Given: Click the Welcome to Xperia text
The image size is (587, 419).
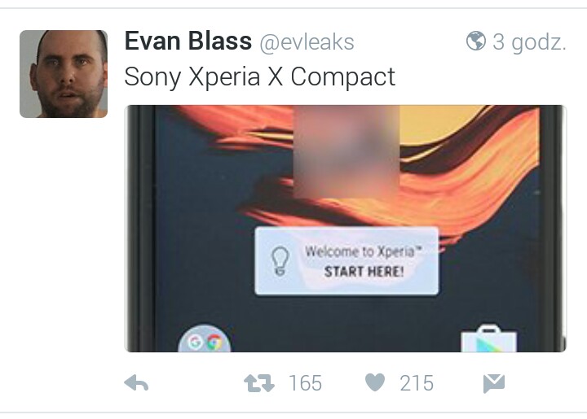Looking at the screenshot, I should (x=362, y=251).
